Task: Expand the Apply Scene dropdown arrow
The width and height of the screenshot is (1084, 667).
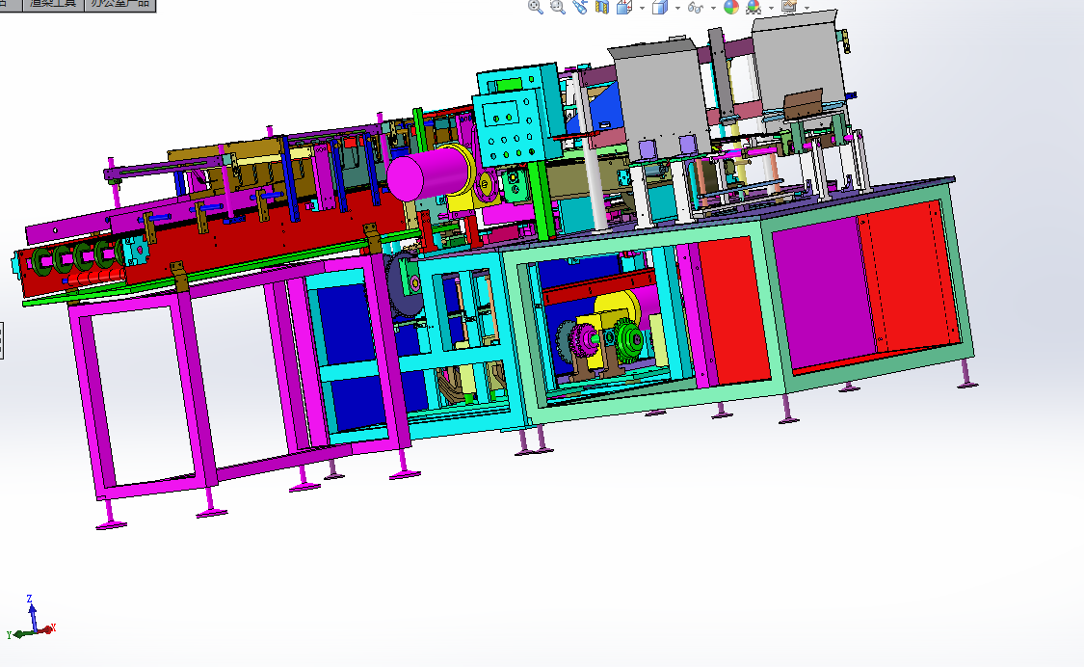Action: tap(772, 9)
